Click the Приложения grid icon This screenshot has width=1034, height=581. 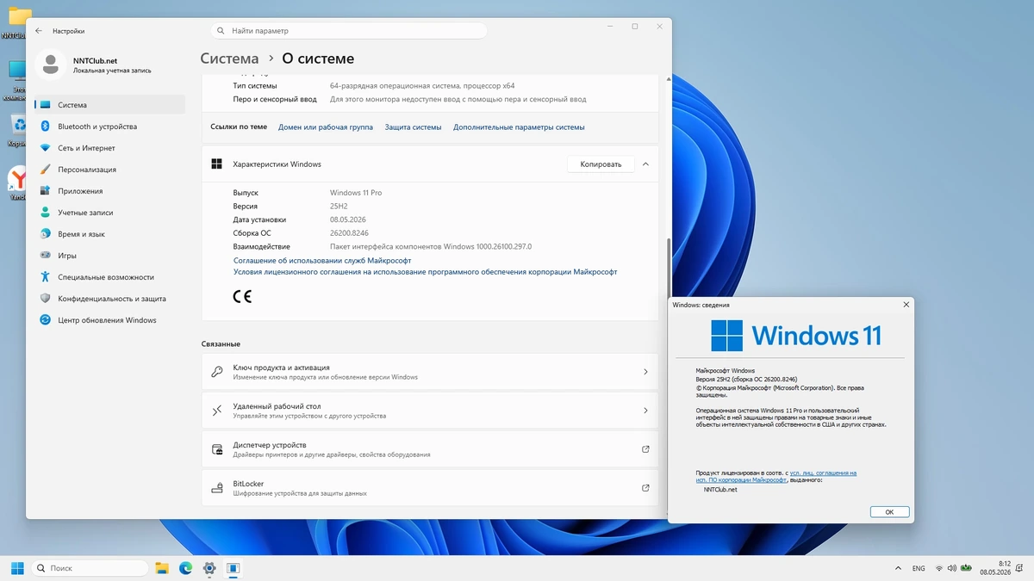coord(45,191)
